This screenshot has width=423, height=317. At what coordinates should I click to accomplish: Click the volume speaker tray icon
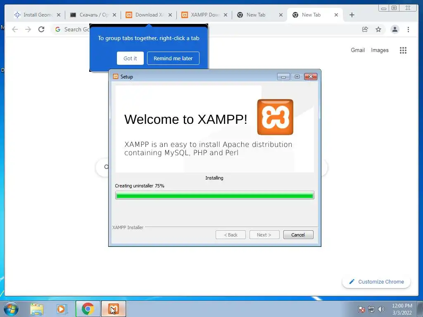381,309
